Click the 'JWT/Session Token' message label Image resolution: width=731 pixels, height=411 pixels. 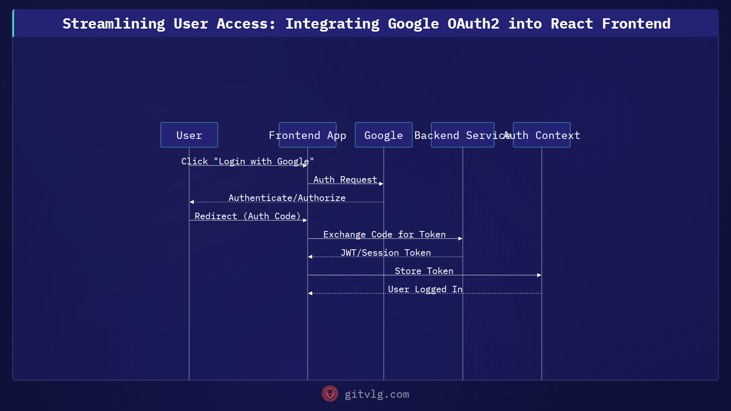point(386,253)
